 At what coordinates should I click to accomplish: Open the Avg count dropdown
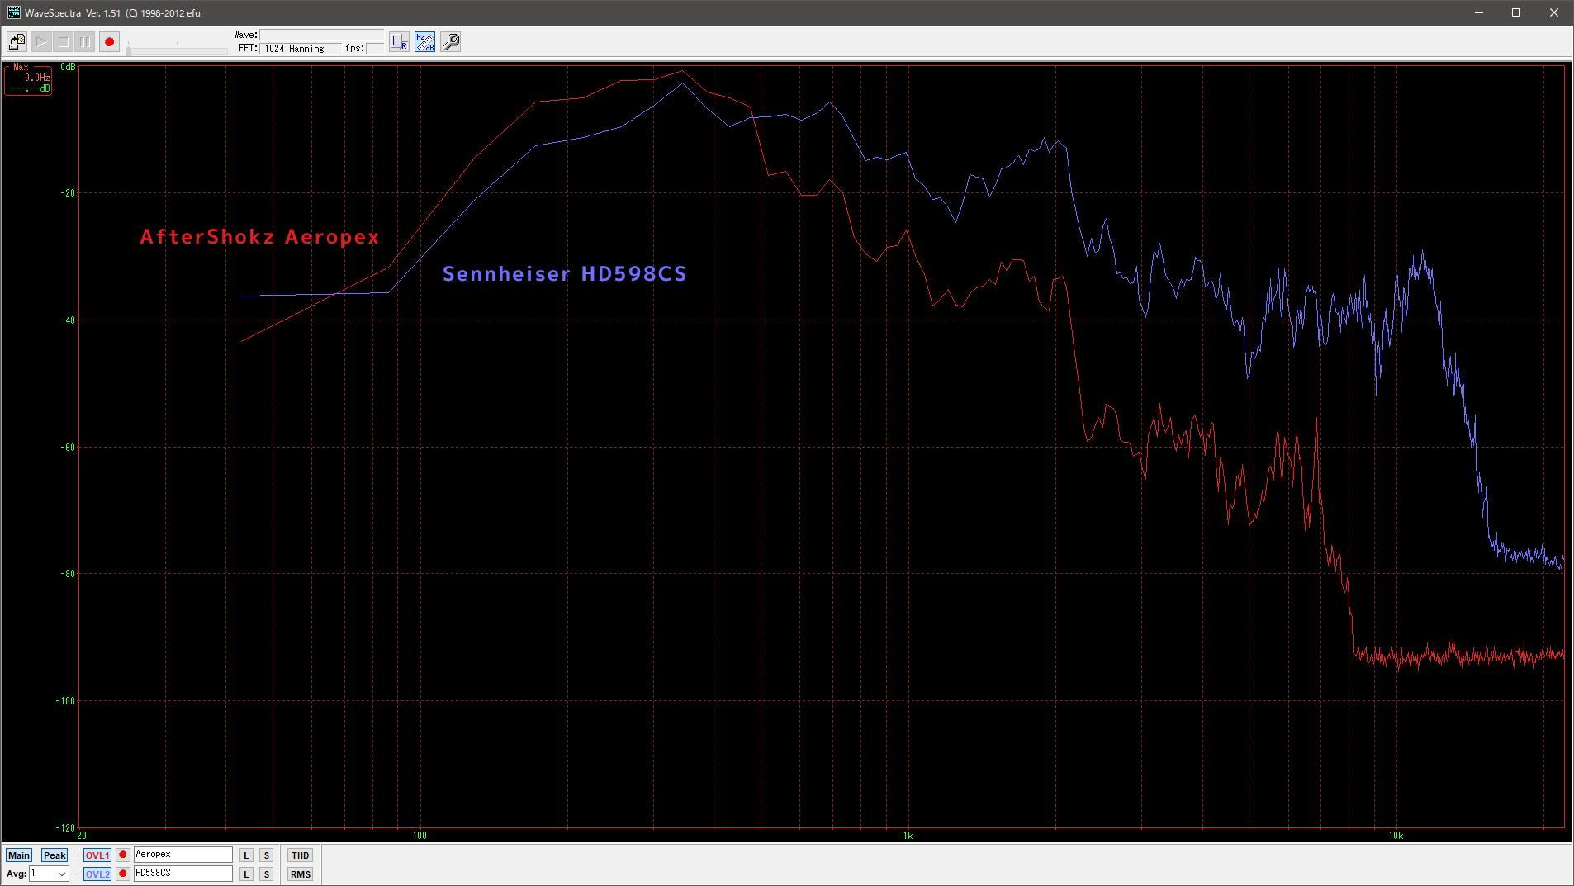click(61, 874)
